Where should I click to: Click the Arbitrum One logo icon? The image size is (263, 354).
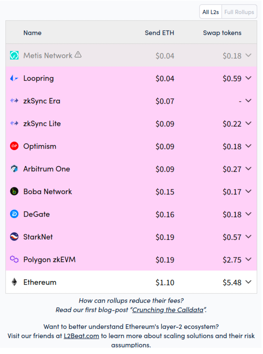coord(14,169)
